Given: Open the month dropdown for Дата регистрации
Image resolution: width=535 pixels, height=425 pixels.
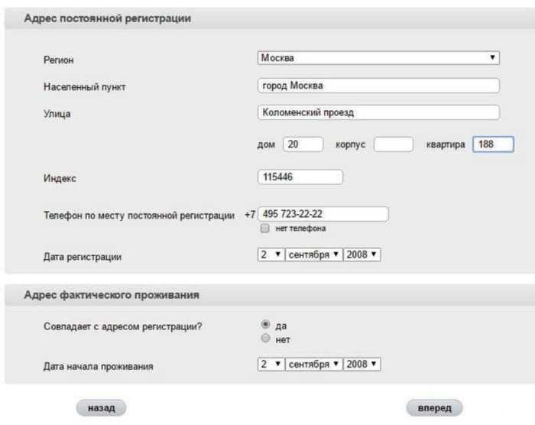Looking at the screenshot, I should point(313,255).
